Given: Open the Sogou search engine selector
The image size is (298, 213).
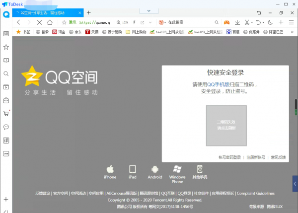Looking at the screenshot, I should coord(162,22).
